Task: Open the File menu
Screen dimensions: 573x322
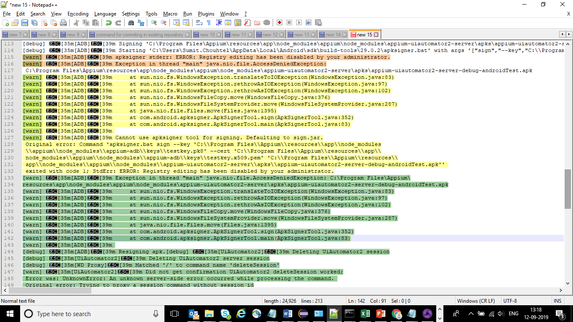Action: click(7, 14)
